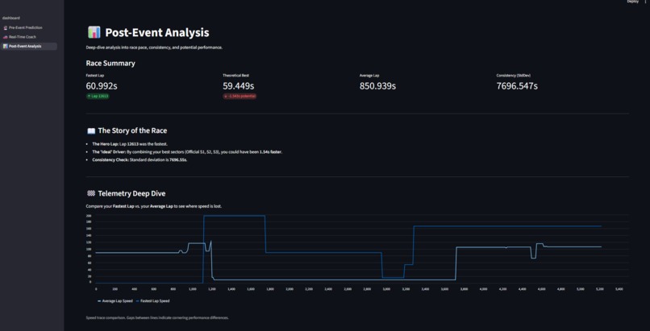Click the Pre-Event Prediction sidebar icon
The width and height of the screenshot is (650, 331).
(x=5, y=27)
